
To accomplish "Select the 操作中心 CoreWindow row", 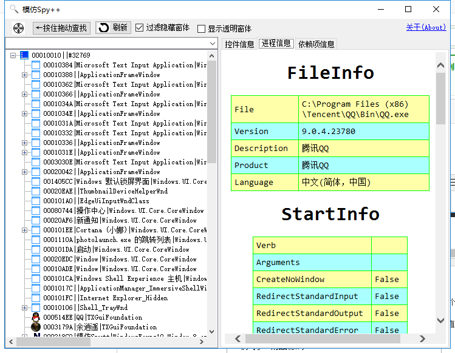I will point(123,210).
